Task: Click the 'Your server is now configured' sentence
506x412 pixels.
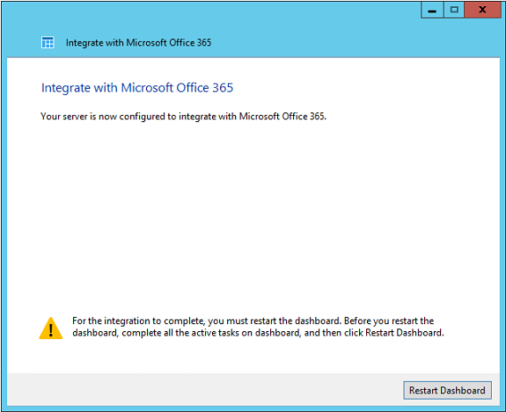Action: 183,116
